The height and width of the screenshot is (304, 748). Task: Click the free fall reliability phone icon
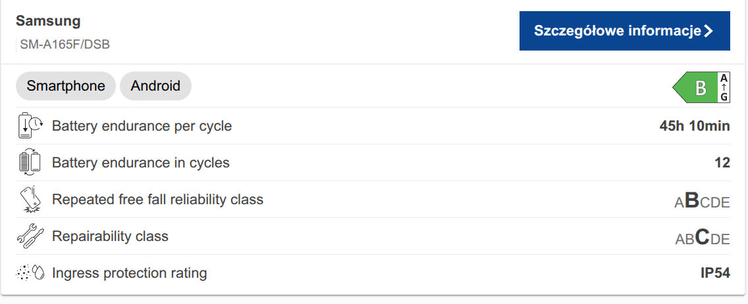coord(30,199)
